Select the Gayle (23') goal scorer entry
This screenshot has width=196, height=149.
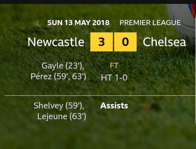pos(63,66)
